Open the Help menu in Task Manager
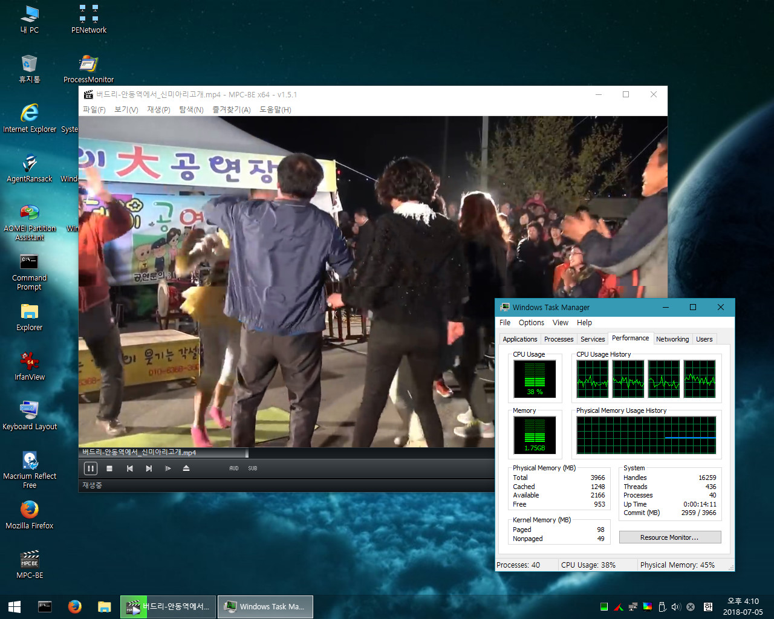This screenshot has width=774, height=619. (x=584, y=323)
